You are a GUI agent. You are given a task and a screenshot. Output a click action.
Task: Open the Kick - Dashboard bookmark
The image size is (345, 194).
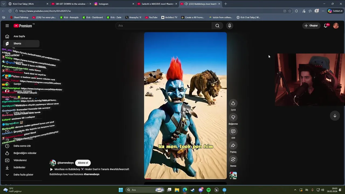point(92,17)
